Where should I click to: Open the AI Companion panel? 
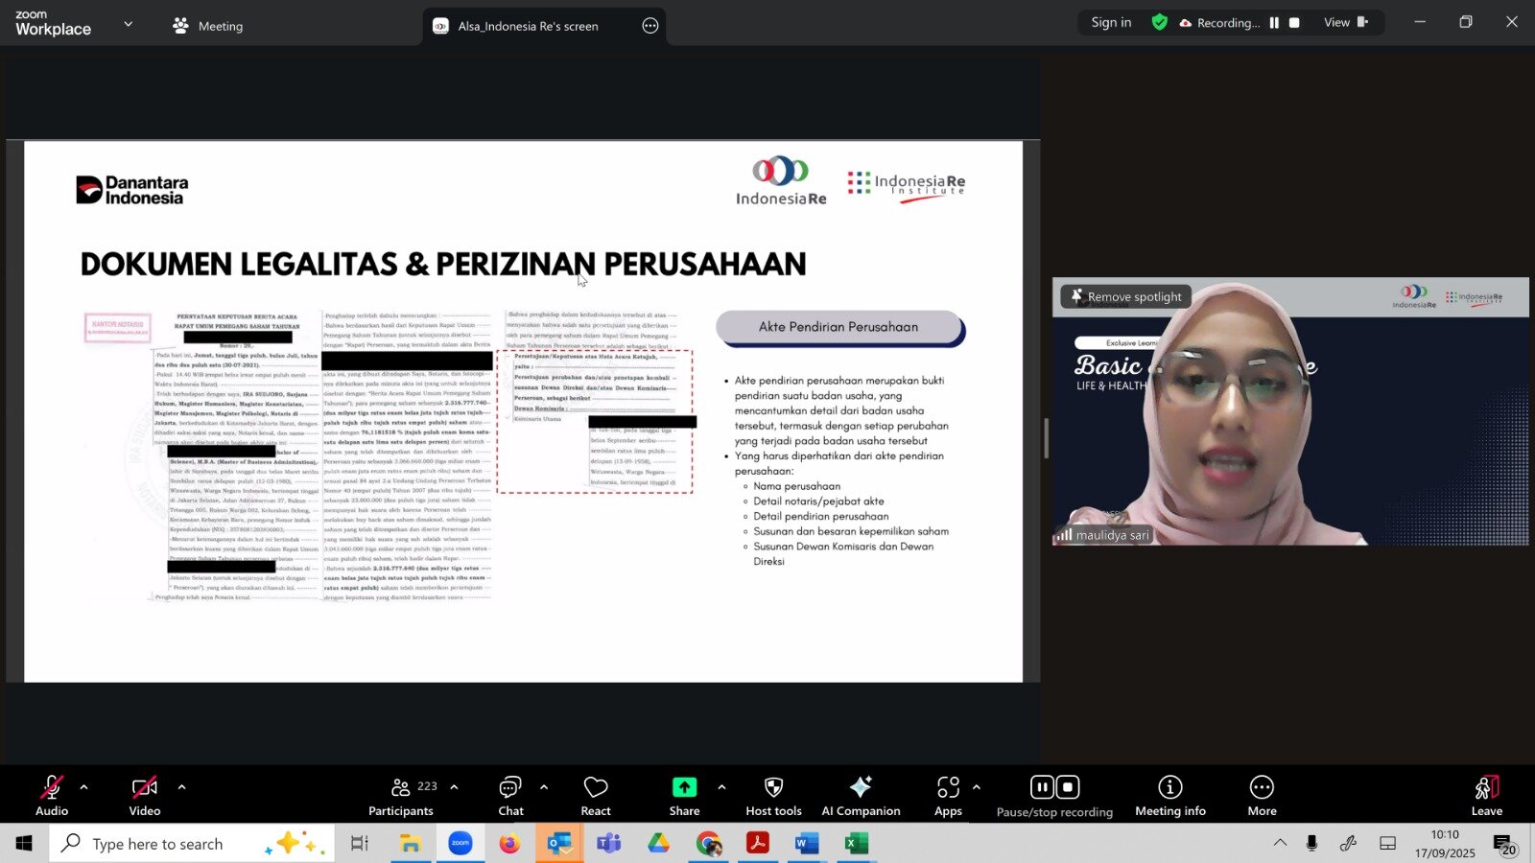tap(861, 796)
